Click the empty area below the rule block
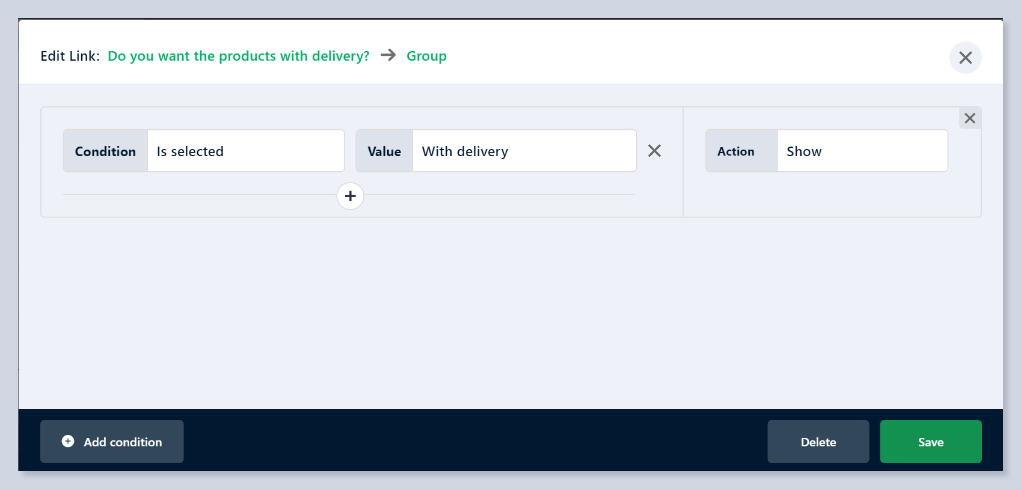 click(x=510, y=312)
